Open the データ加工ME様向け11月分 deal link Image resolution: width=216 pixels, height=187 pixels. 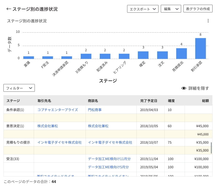(x=109, y=159)
